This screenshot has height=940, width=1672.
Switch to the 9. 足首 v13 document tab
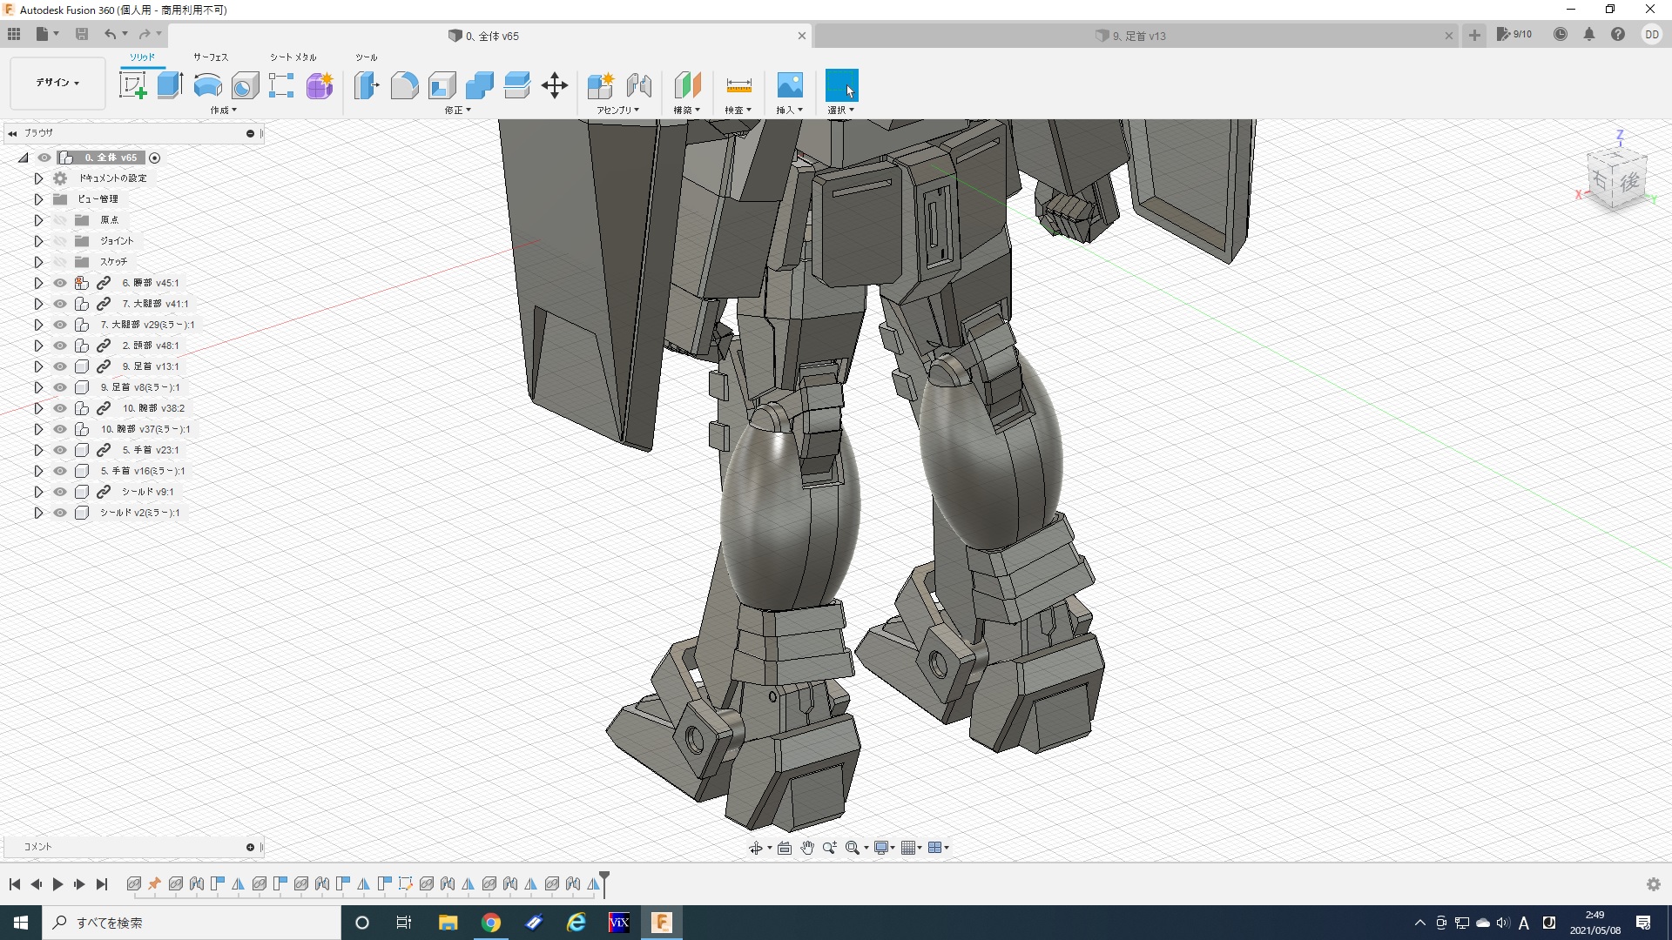1138,36
